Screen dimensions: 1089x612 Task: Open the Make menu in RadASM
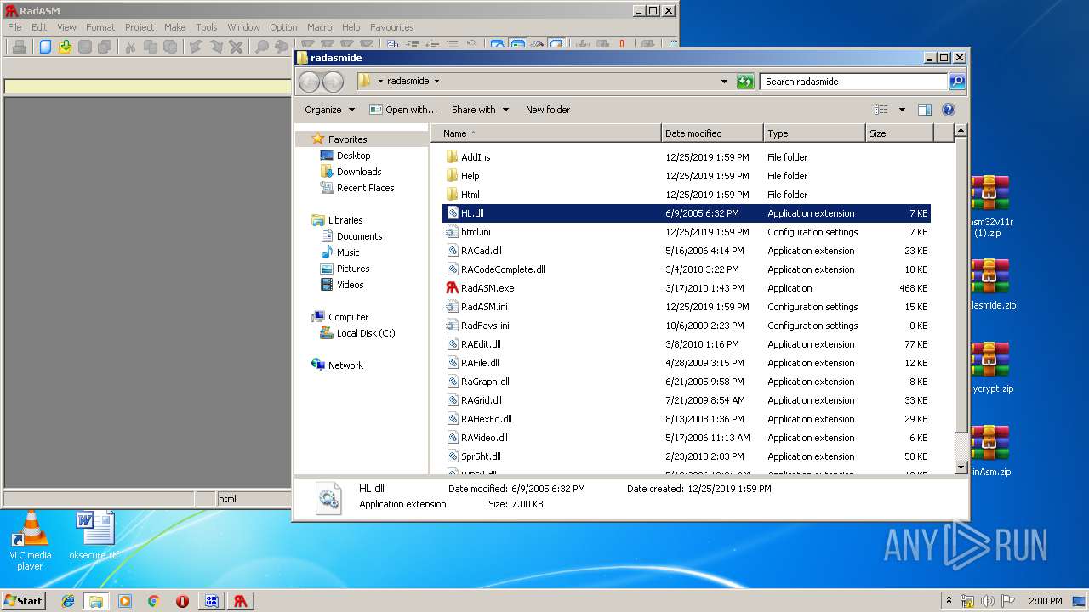click(175, 27)
